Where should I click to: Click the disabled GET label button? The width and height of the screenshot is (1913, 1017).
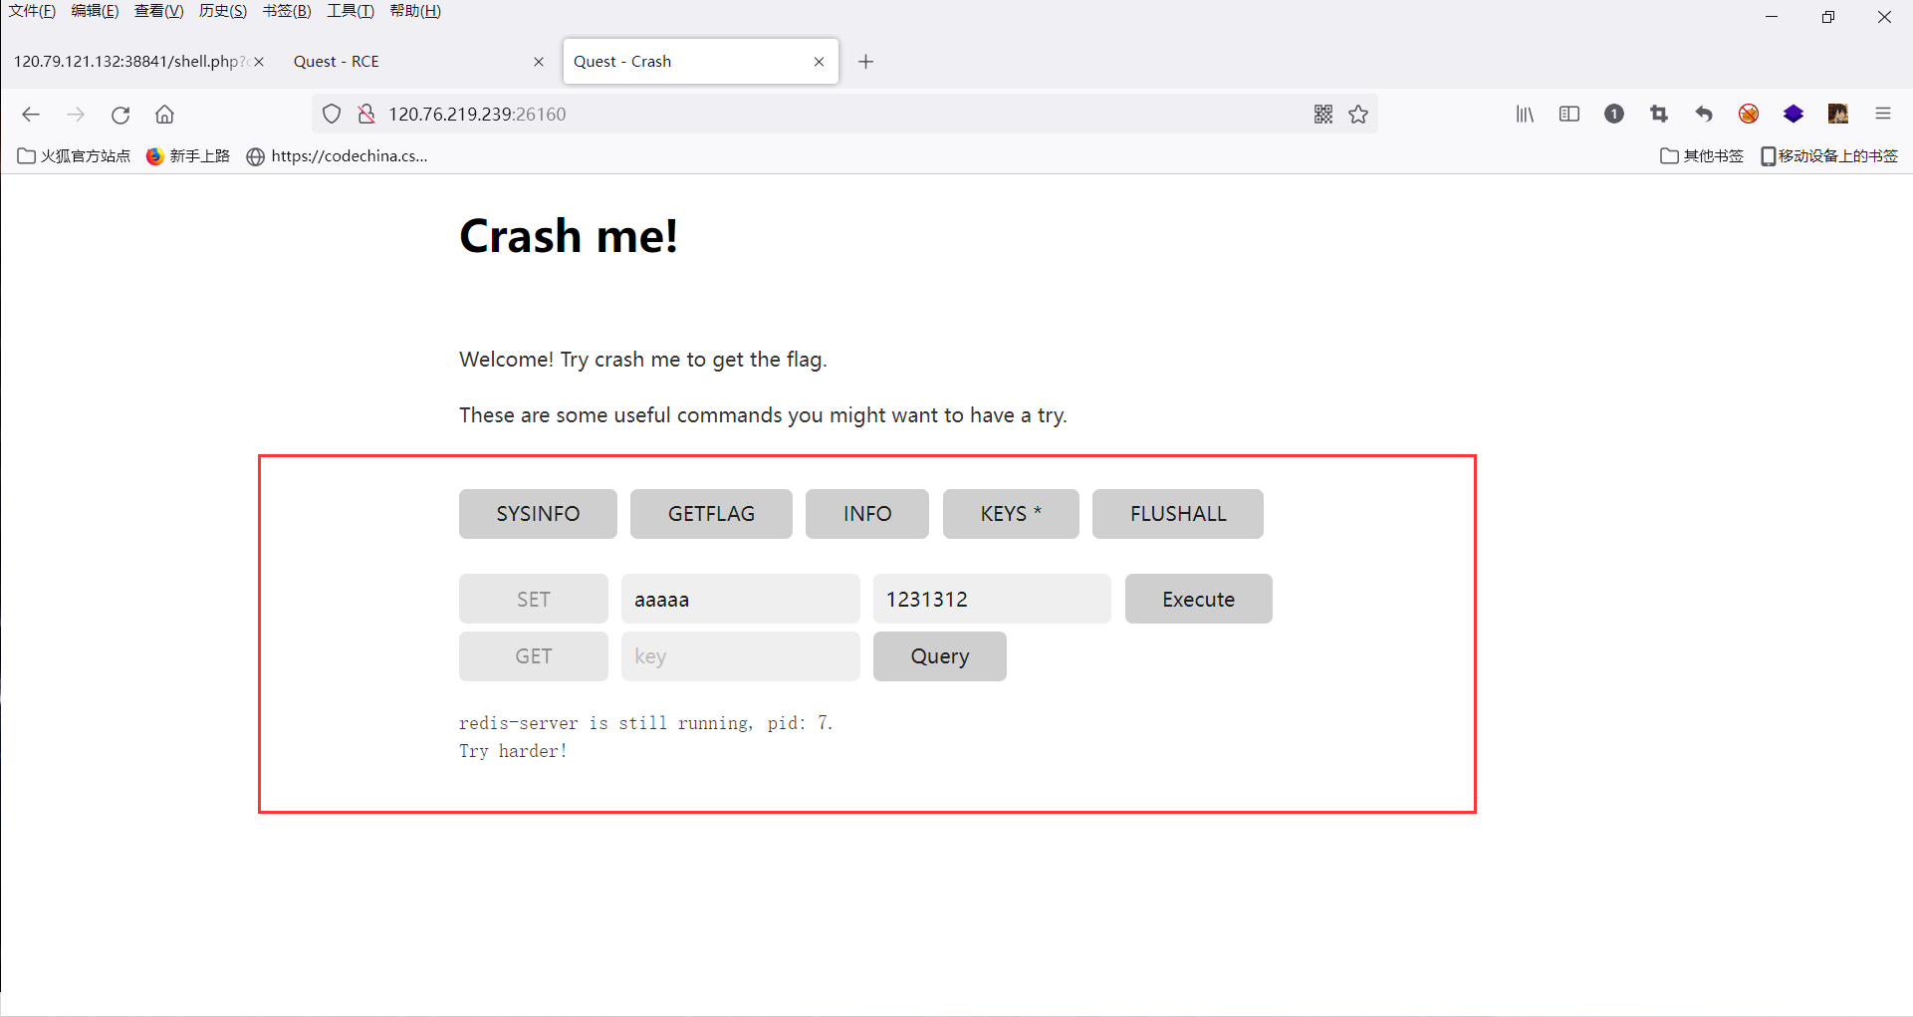(x=534, y=656)
